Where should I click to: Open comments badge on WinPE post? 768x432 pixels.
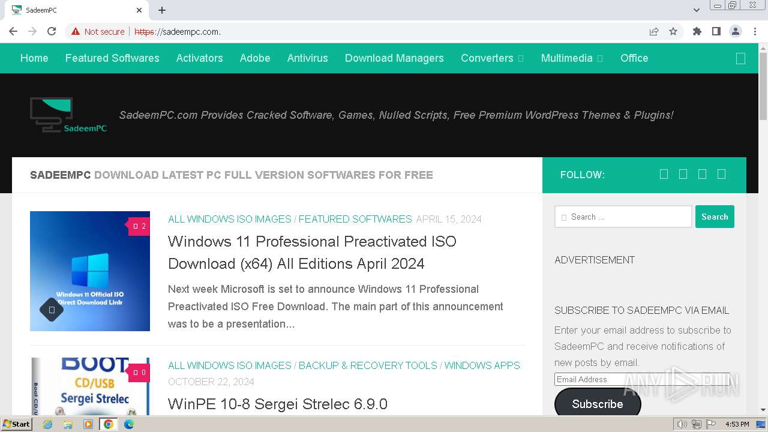pyautogui.click(x=139, y=373)
